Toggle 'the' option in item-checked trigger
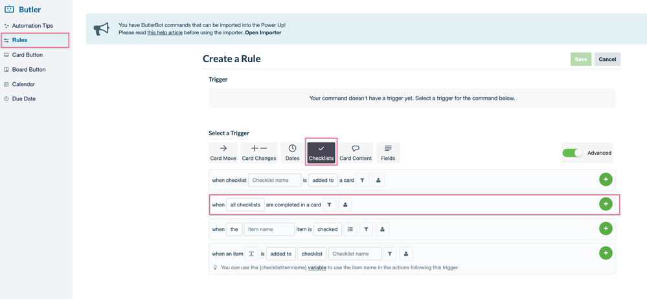This screenshot has width=647, height=299. tap(234, 229)
